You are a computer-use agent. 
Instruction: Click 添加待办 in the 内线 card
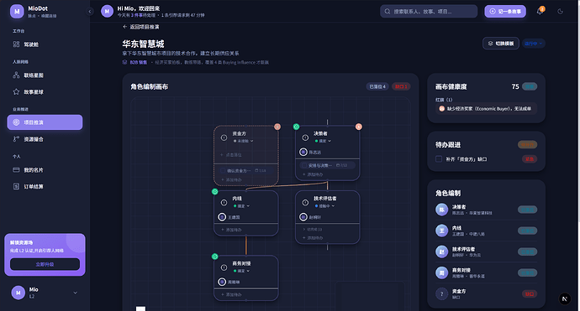[x=231, y=230]
